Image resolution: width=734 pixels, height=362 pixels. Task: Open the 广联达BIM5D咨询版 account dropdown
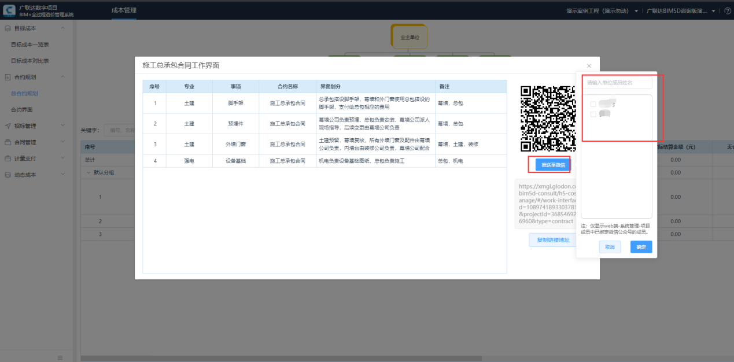681,11
